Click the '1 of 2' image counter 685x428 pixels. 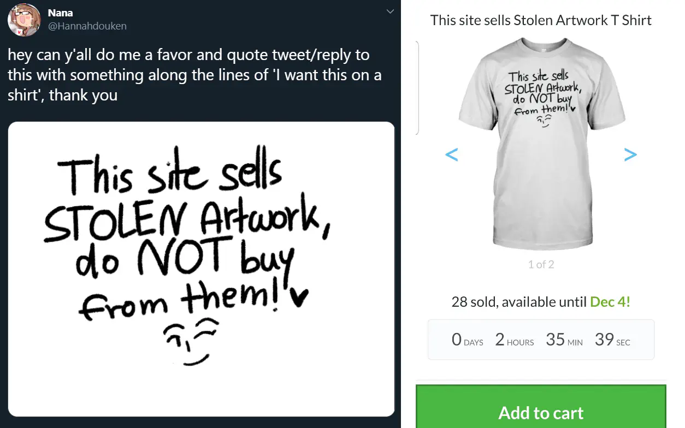541,265
